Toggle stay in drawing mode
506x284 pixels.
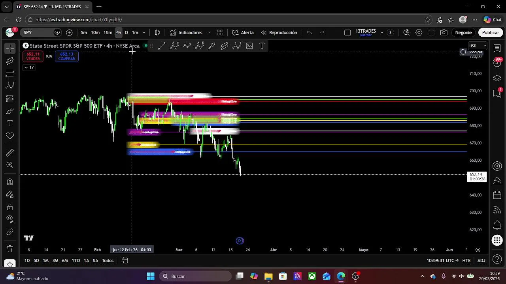[10, 194]
